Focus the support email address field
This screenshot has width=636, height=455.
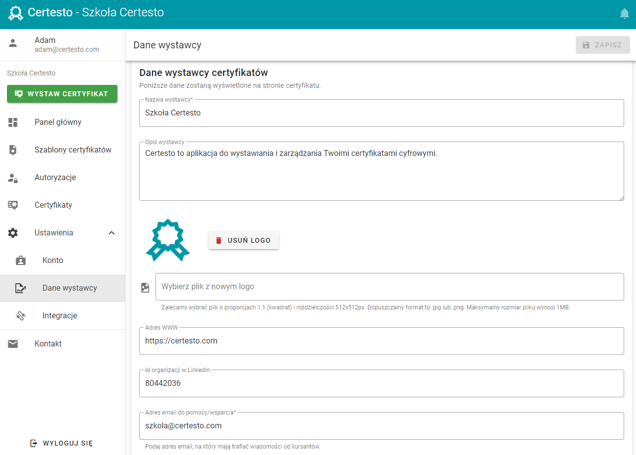pos(382,426)
